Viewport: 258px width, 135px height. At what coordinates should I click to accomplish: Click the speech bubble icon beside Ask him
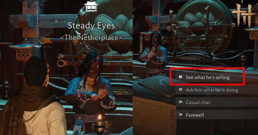pyautogui.click(x=181, y=90)
